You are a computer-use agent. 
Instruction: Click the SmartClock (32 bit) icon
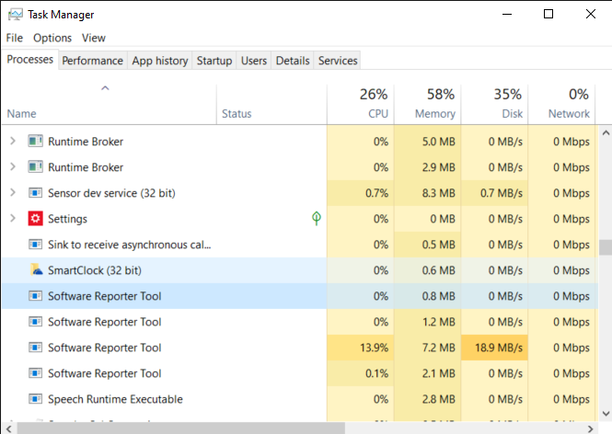[x=36, y=269]
